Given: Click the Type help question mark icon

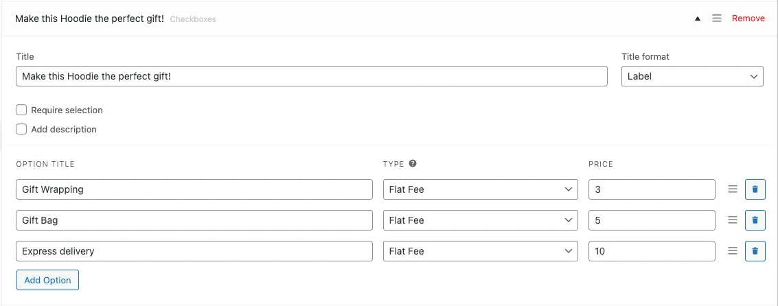Looking at the screenshot, I should click(413, 164).
